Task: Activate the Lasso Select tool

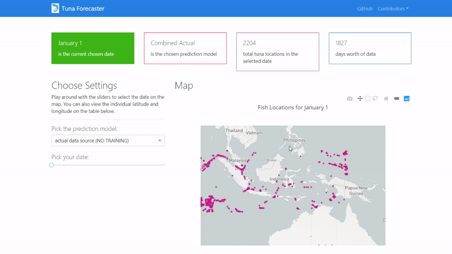Action: (375, 98)
